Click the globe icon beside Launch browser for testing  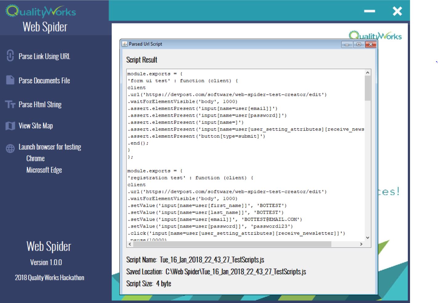pyautogui.click(x=10, y=149)
